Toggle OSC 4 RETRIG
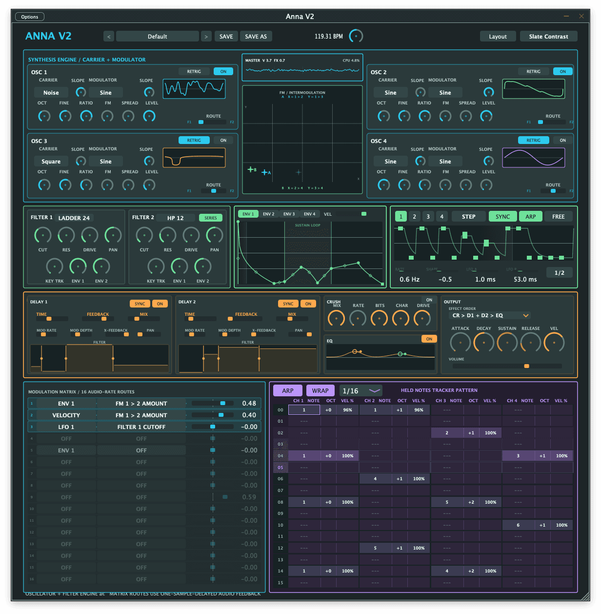The height and width of the screenshot is (614, 601). tap(534, 140)
